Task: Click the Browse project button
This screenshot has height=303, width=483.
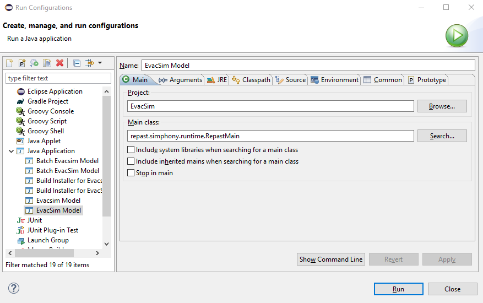Action: click(x=442, y=106)
